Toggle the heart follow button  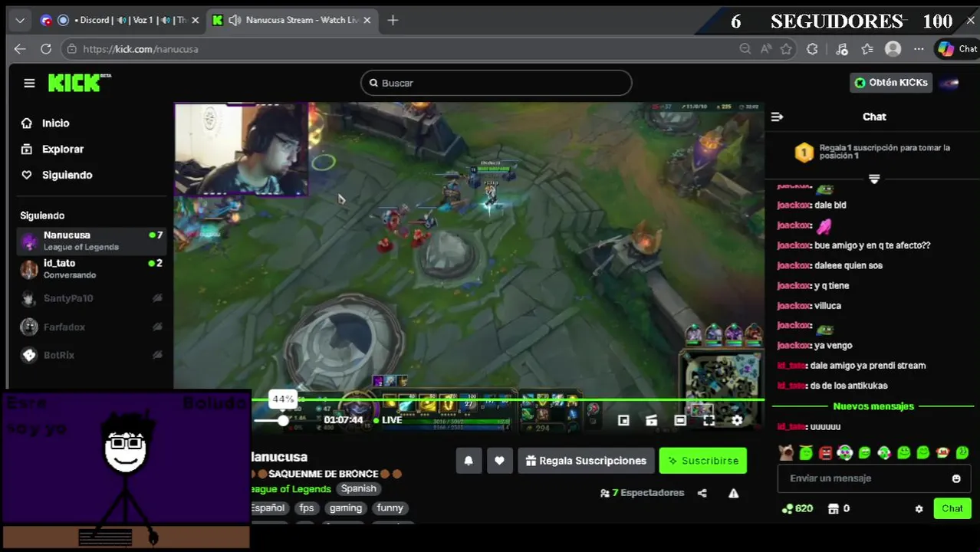499,461
